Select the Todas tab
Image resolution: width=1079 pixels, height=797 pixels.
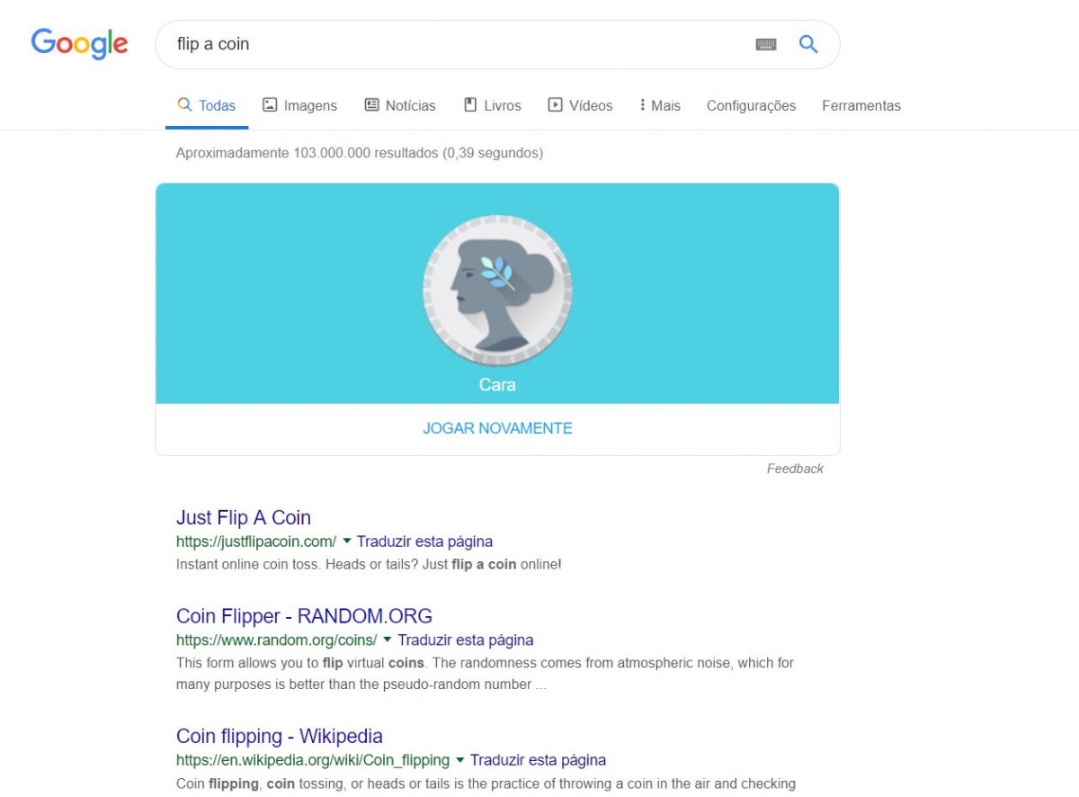pyautogui.click(x=207, y=105)
